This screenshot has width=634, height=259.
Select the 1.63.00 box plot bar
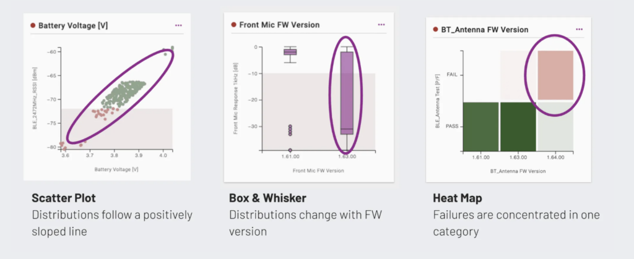coord(347,93)
